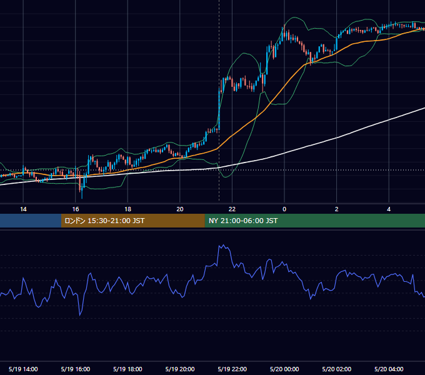This screenshot has width=425, height=375.
Task: Click the 5/20 00:00 label on indicator axis
Action: (x=284, y=369)
